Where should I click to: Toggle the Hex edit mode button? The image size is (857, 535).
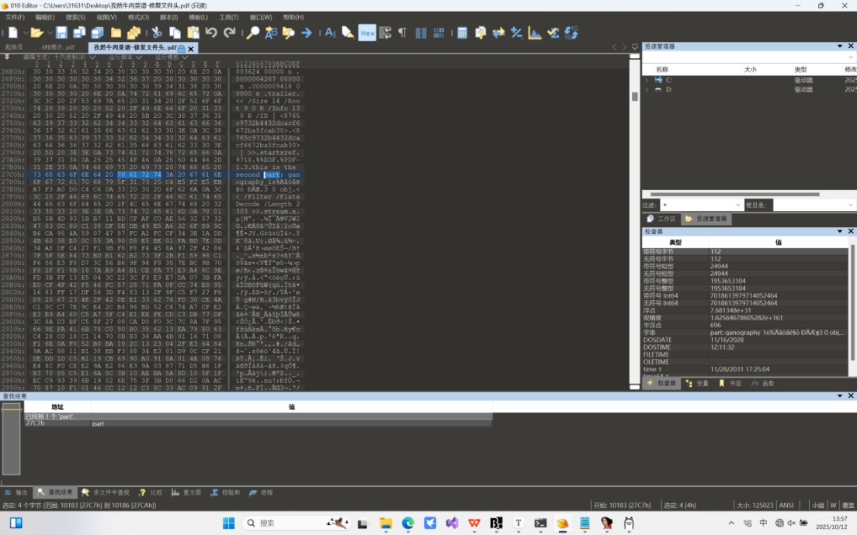(x=367, y=33)
